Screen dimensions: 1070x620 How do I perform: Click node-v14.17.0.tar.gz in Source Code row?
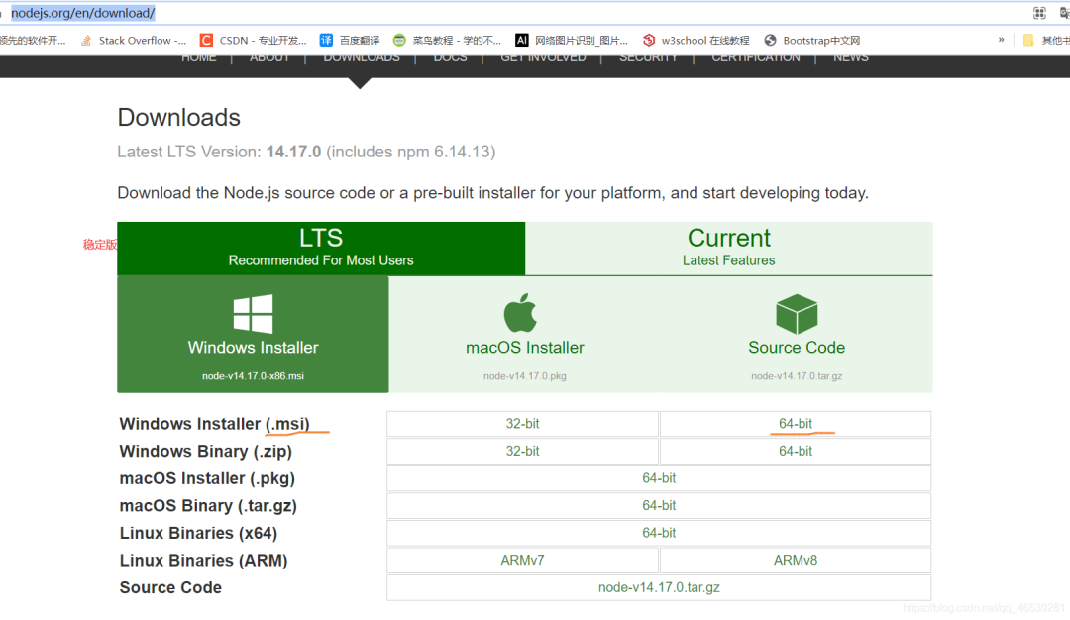pos(659,587)
